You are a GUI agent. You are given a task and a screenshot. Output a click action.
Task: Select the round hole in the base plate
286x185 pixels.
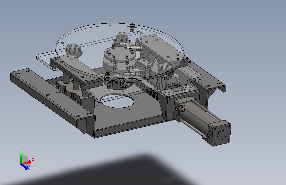(117, 101)
